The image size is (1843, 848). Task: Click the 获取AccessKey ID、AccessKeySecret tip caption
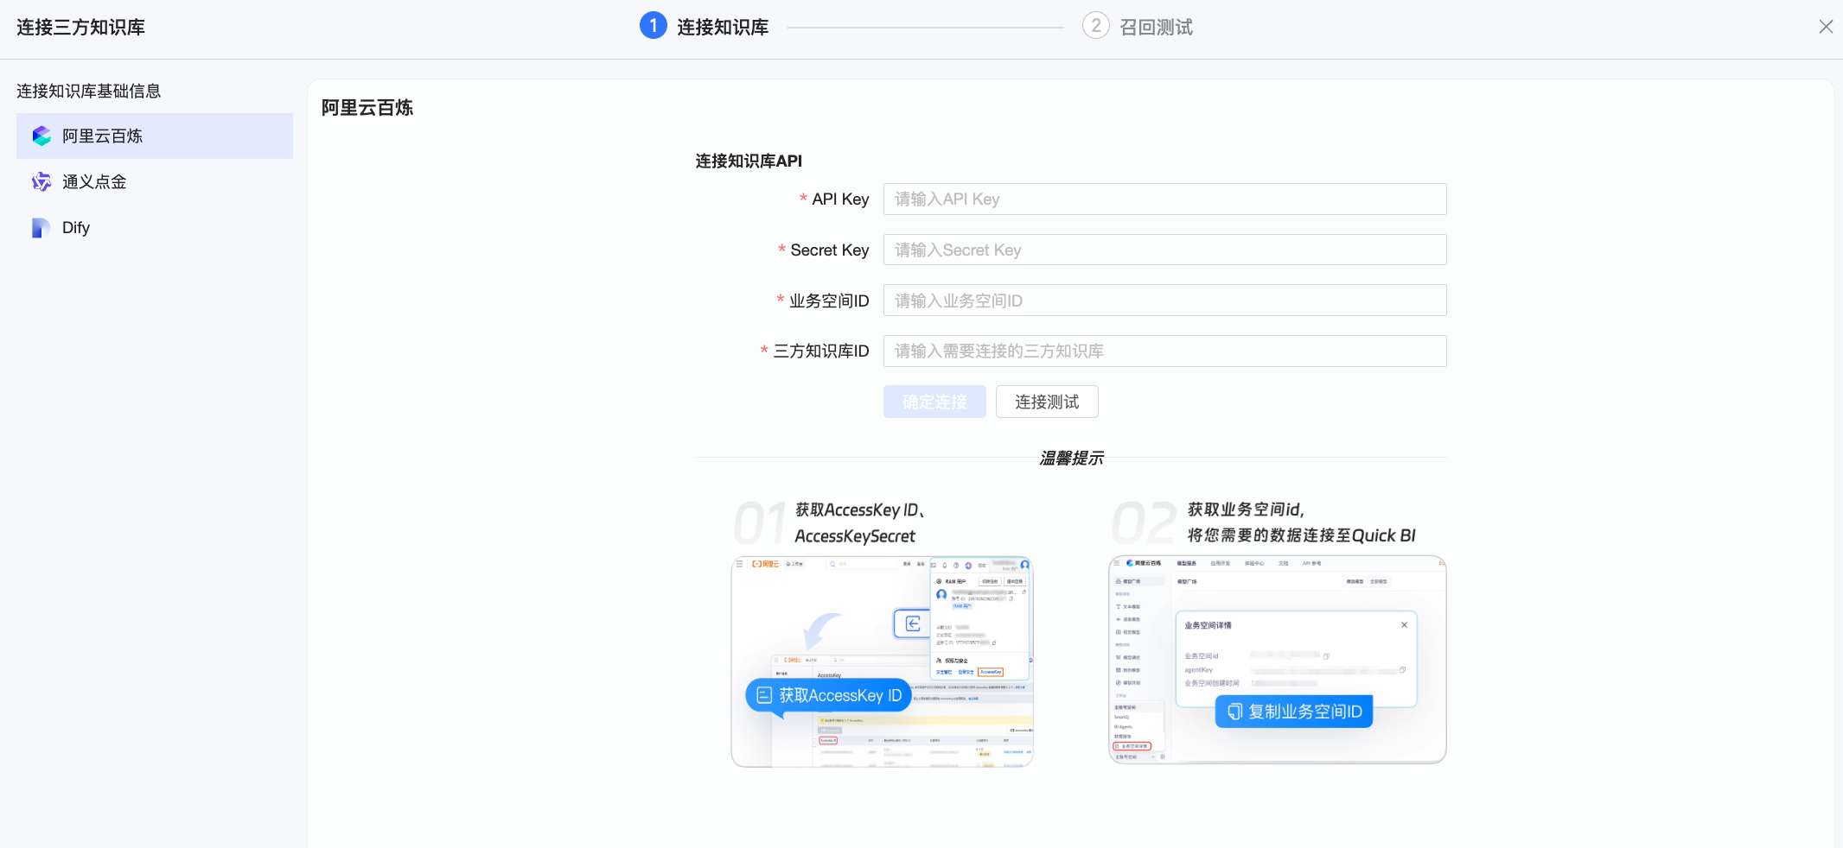[859, 523]
